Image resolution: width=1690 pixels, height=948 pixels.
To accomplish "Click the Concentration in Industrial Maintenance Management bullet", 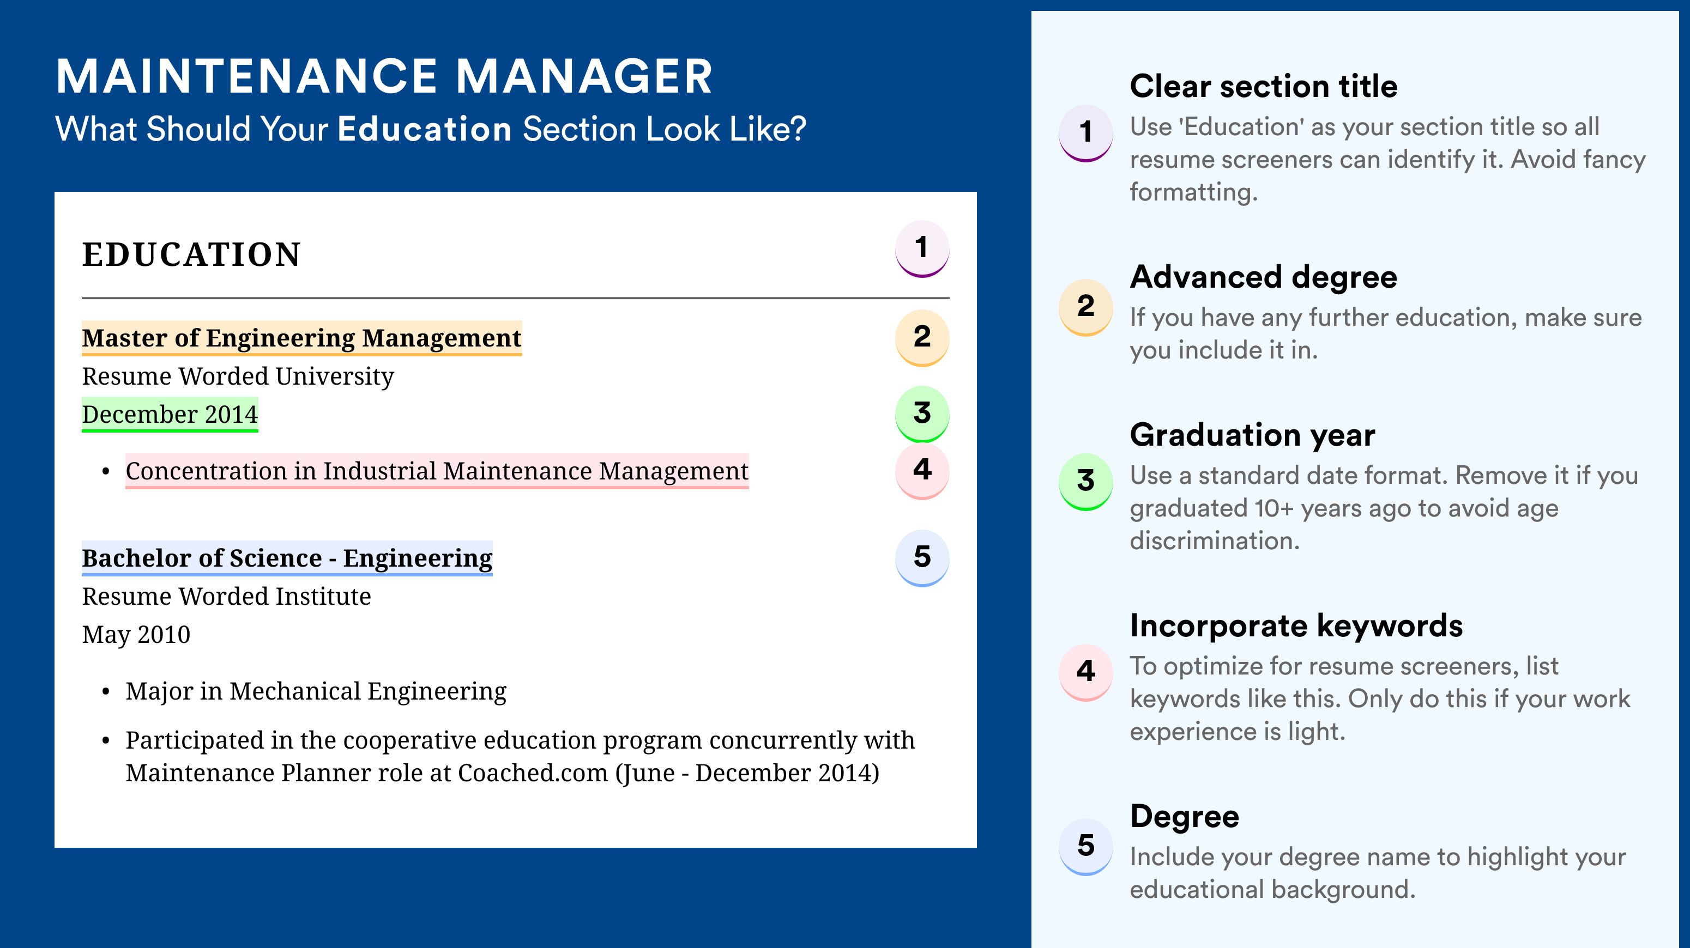I will point(437,471).
